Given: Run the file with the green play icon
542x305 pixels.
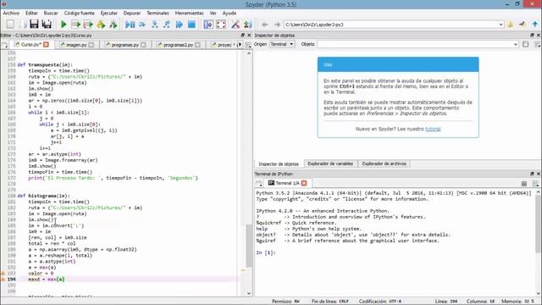Looking at the screenshot, I should pos(64,25).
